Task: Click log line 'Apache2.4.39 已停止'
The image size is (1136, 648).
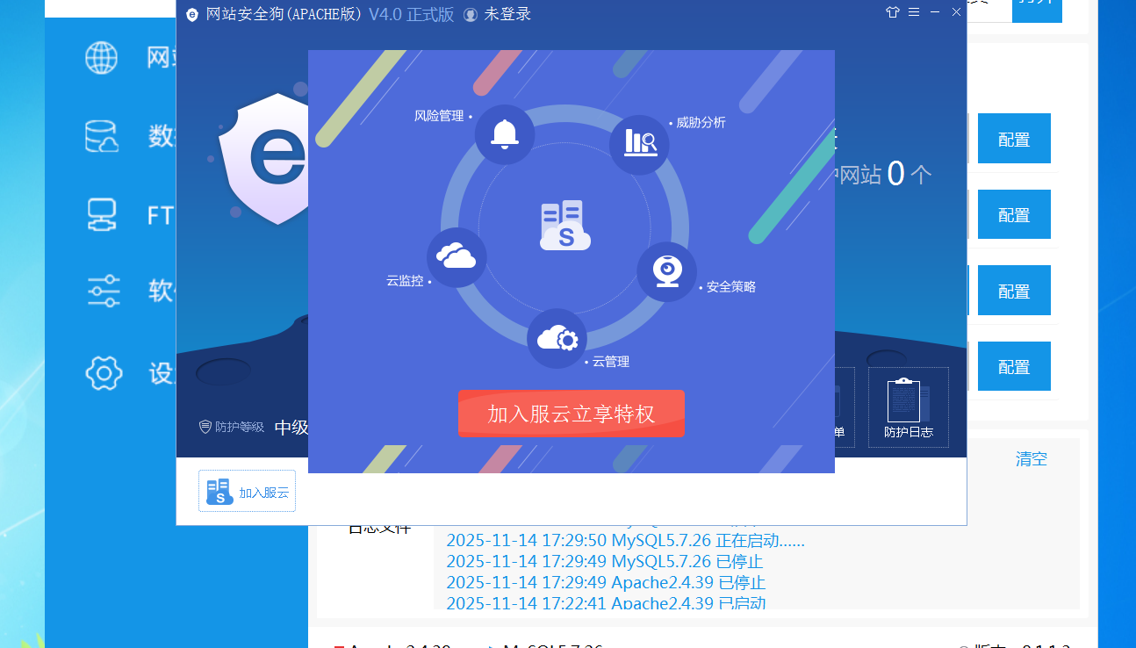Action: pyautogui.click(x=606, y=582)
